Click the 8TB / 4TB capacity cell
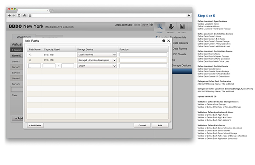255x165 pixels. pos(48,55)
